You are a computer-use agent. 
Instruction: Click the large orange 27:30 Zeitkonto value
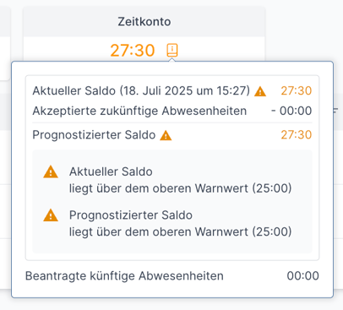133,51
